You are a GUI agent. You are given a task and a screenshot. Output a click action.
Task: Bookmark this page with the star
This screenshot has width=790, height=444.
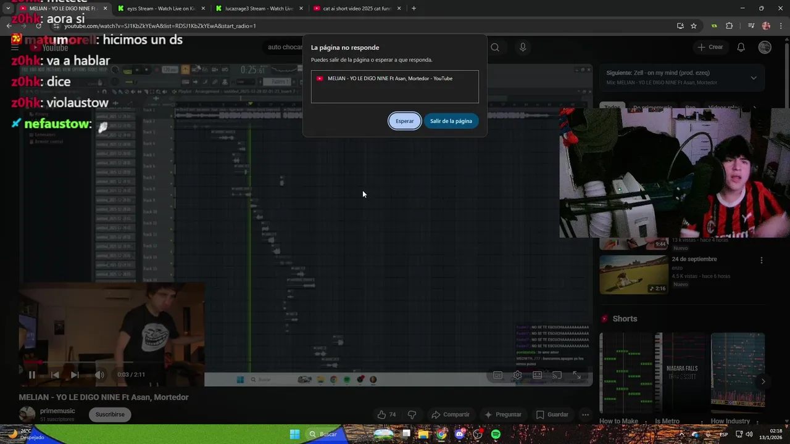click(694, 26)
